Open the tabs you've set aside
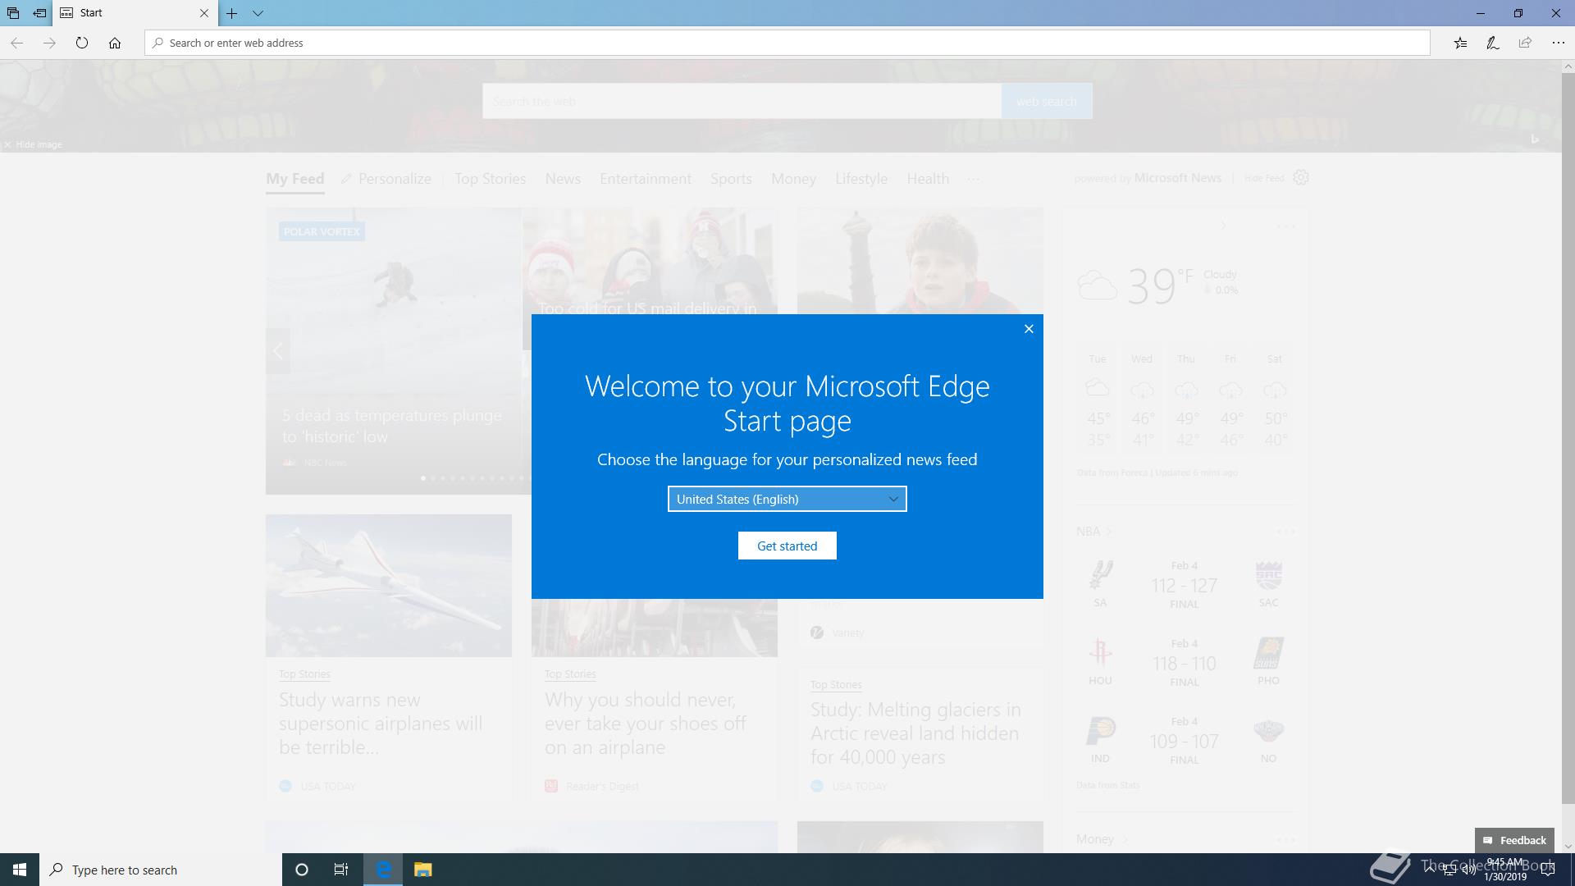Viewport: 1575px width, 886px height. pos(13,13)
